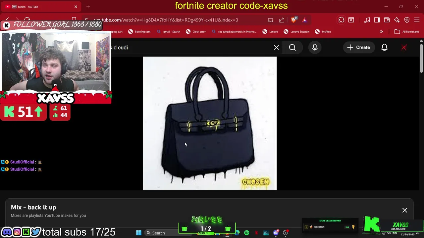
Task: Open Netflix from the taskbar
Action: coord(256,233)
